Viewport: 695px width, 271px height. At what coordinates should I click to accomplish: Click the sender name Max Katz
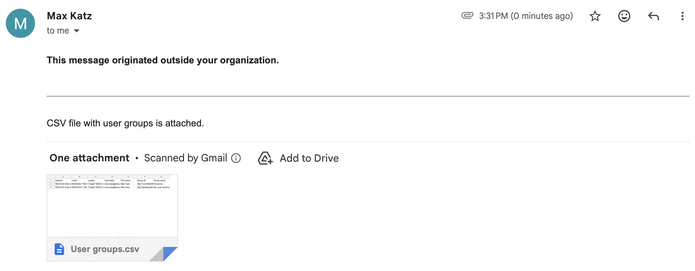(x=69, y=16)
